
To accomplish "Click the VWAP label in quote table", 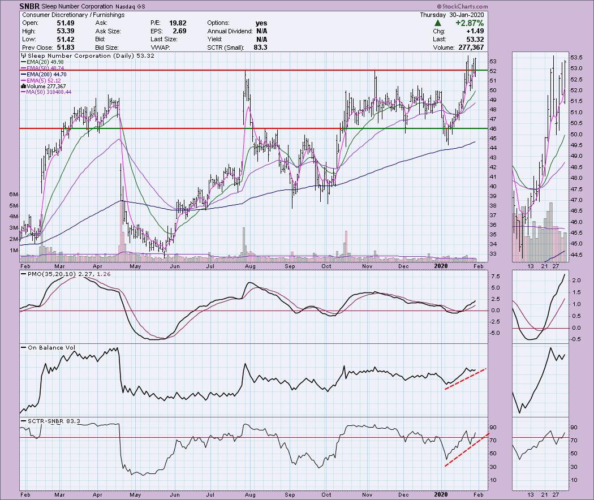I will [x=160, y=48].
